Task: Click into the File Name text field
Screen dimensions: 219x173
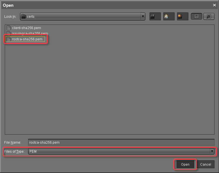Action: [x=121, y=143]
